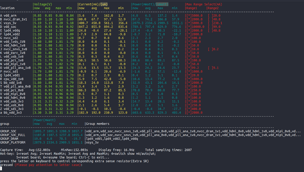Click the Voltage(V) column header

click(x=44, y=4)
